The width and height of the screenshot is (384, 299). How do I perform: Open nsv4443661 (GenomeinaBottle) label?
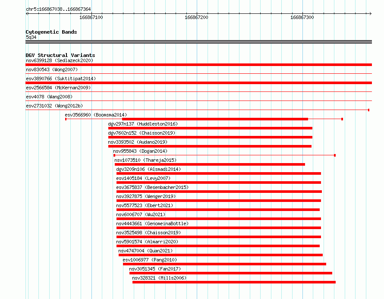click(x=152, y=223)
